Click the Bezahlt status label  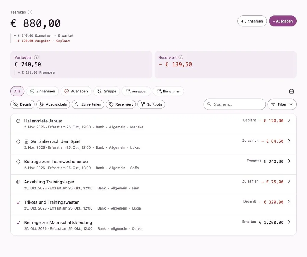pos(250,201)
